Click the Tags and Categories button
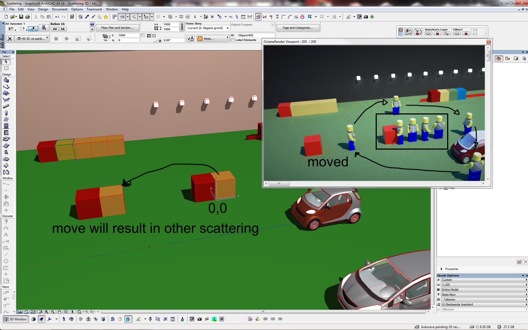528x330 pixels. coord(298,28)
